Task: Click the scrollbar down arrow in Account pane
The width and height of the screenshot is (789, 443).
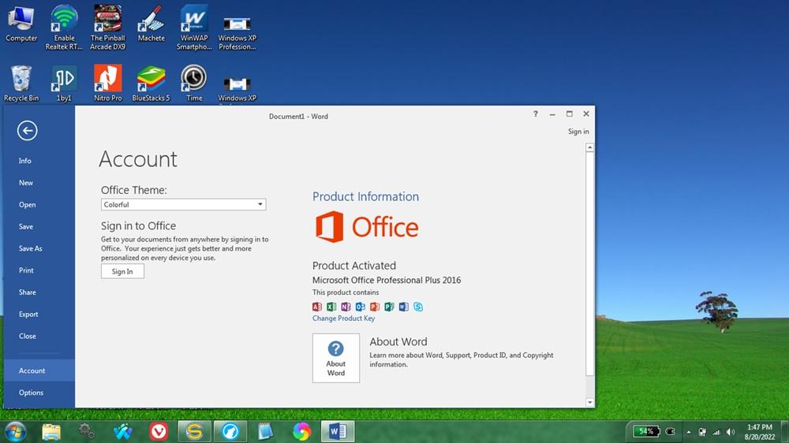Action: (x=589, y=402)
